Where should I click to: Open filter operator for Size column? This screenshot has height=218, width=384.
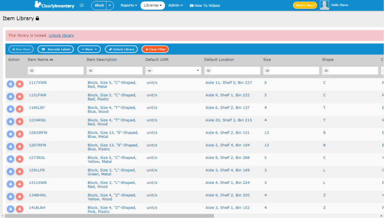pos(267,71)
